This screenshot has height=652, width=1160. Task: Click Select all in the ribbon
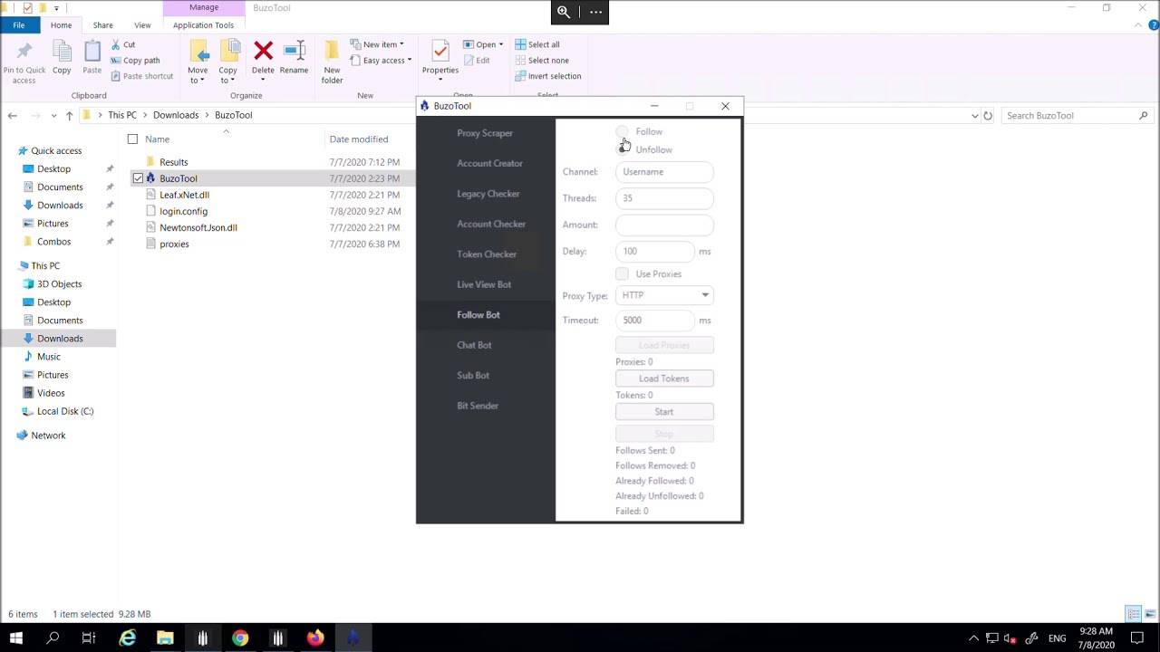537,44
